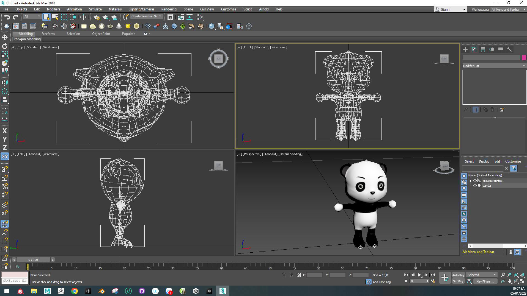Image resolution: width=527 pixels, height=296 pixels.
Task: Switch to Object Paint ribbon tab
Action: pyautogui.click(x=101, y=34)
